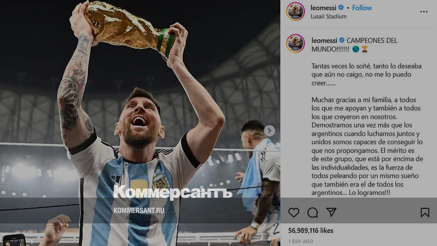The image size is (437, 246).
Task: Click the Kommersant logo watermark
Action: pyautogui.click(x=172, y=192)
